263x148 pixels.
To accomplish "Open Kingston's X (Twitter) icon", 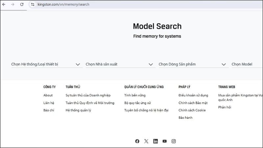I will pyautogui.click(x=146, y=141).
